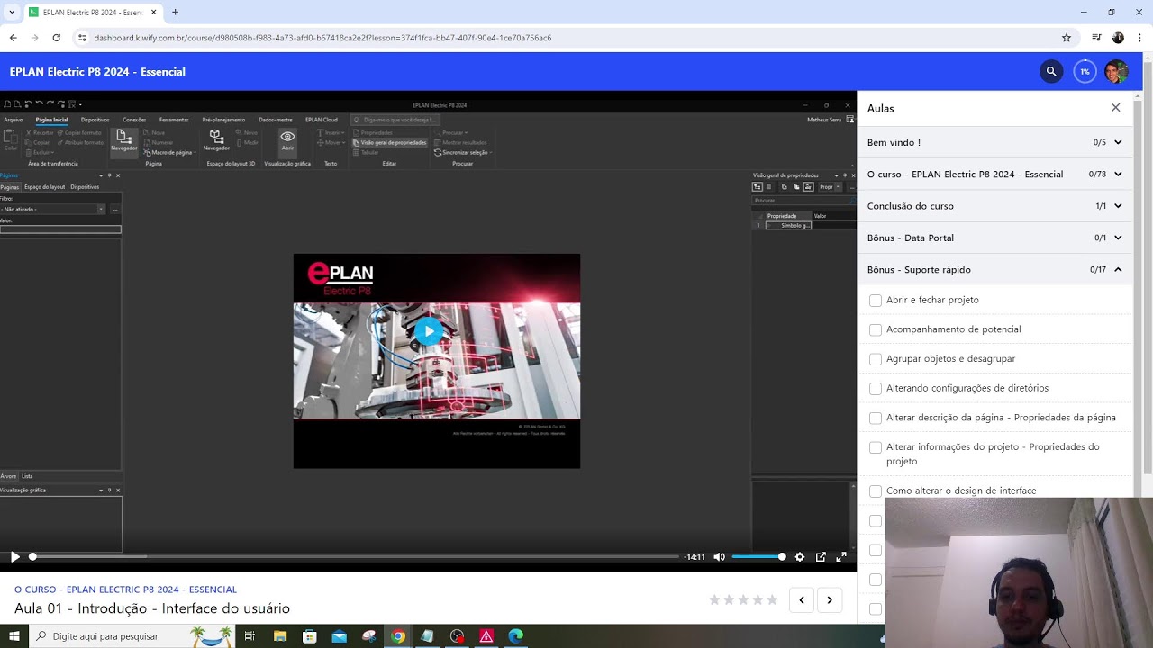Check 'Alterar informações do projeto' lesson

pyautogui.click(x=876, y=447)
